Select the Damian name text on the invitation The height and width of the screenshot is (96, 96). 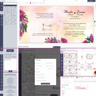coord(81,12)
